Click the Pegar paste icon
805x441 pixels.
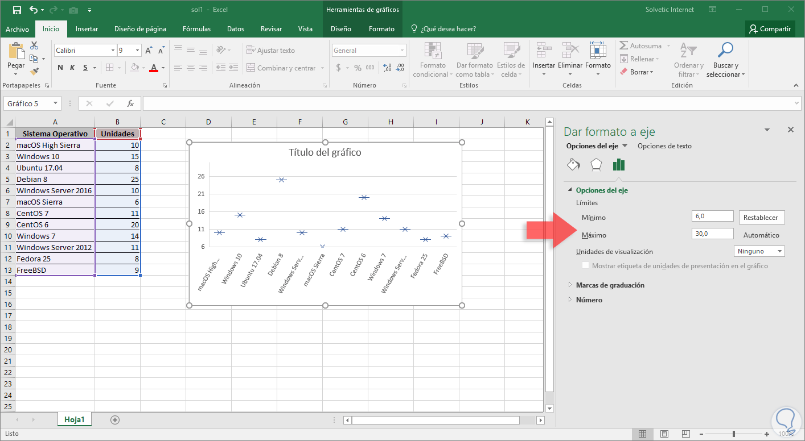coord(16,53)
